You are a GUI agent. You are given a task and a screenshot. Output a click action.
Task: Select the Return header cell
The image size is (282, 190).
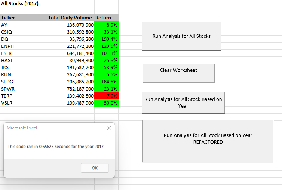[x=106, y=18]
